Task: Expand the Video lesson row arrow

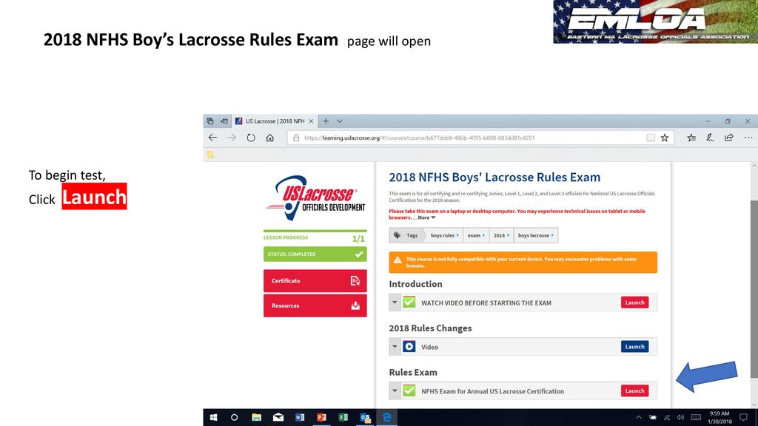Action: coord(395,347)
